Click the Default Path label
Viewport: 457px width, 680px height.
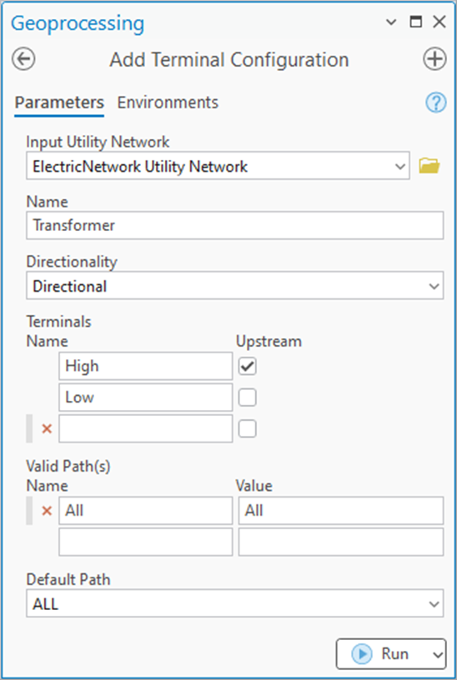[68, 579]
